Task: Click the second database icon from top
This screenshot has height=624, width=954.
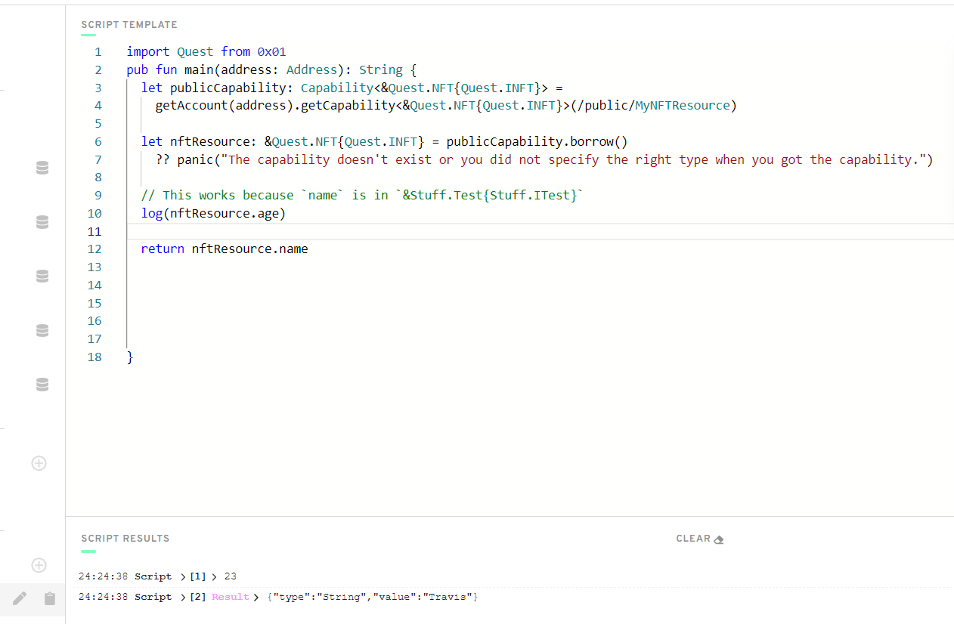Action: click(42, 222)
